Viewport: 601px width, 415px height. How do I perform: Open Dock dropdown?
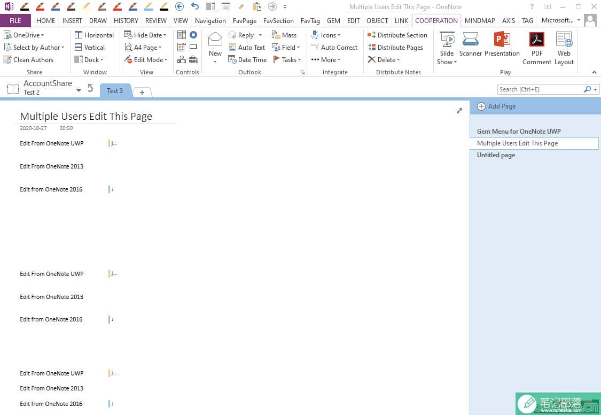coord(89,59)
